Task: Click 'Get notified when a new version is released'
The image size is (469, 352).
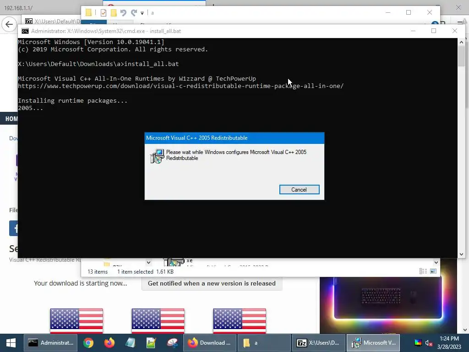Action: [x=212, y=283]
